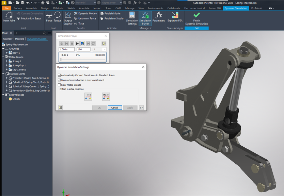This screenshot has width=284, height=196.
Task: Click the screen refresh filter icon in player
Action: click(83, 44)
